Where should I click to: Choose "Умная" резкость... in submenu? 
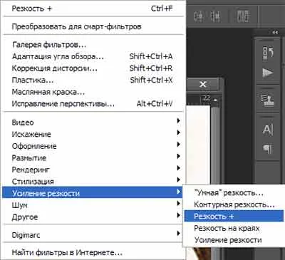click(x=234, y=192)
